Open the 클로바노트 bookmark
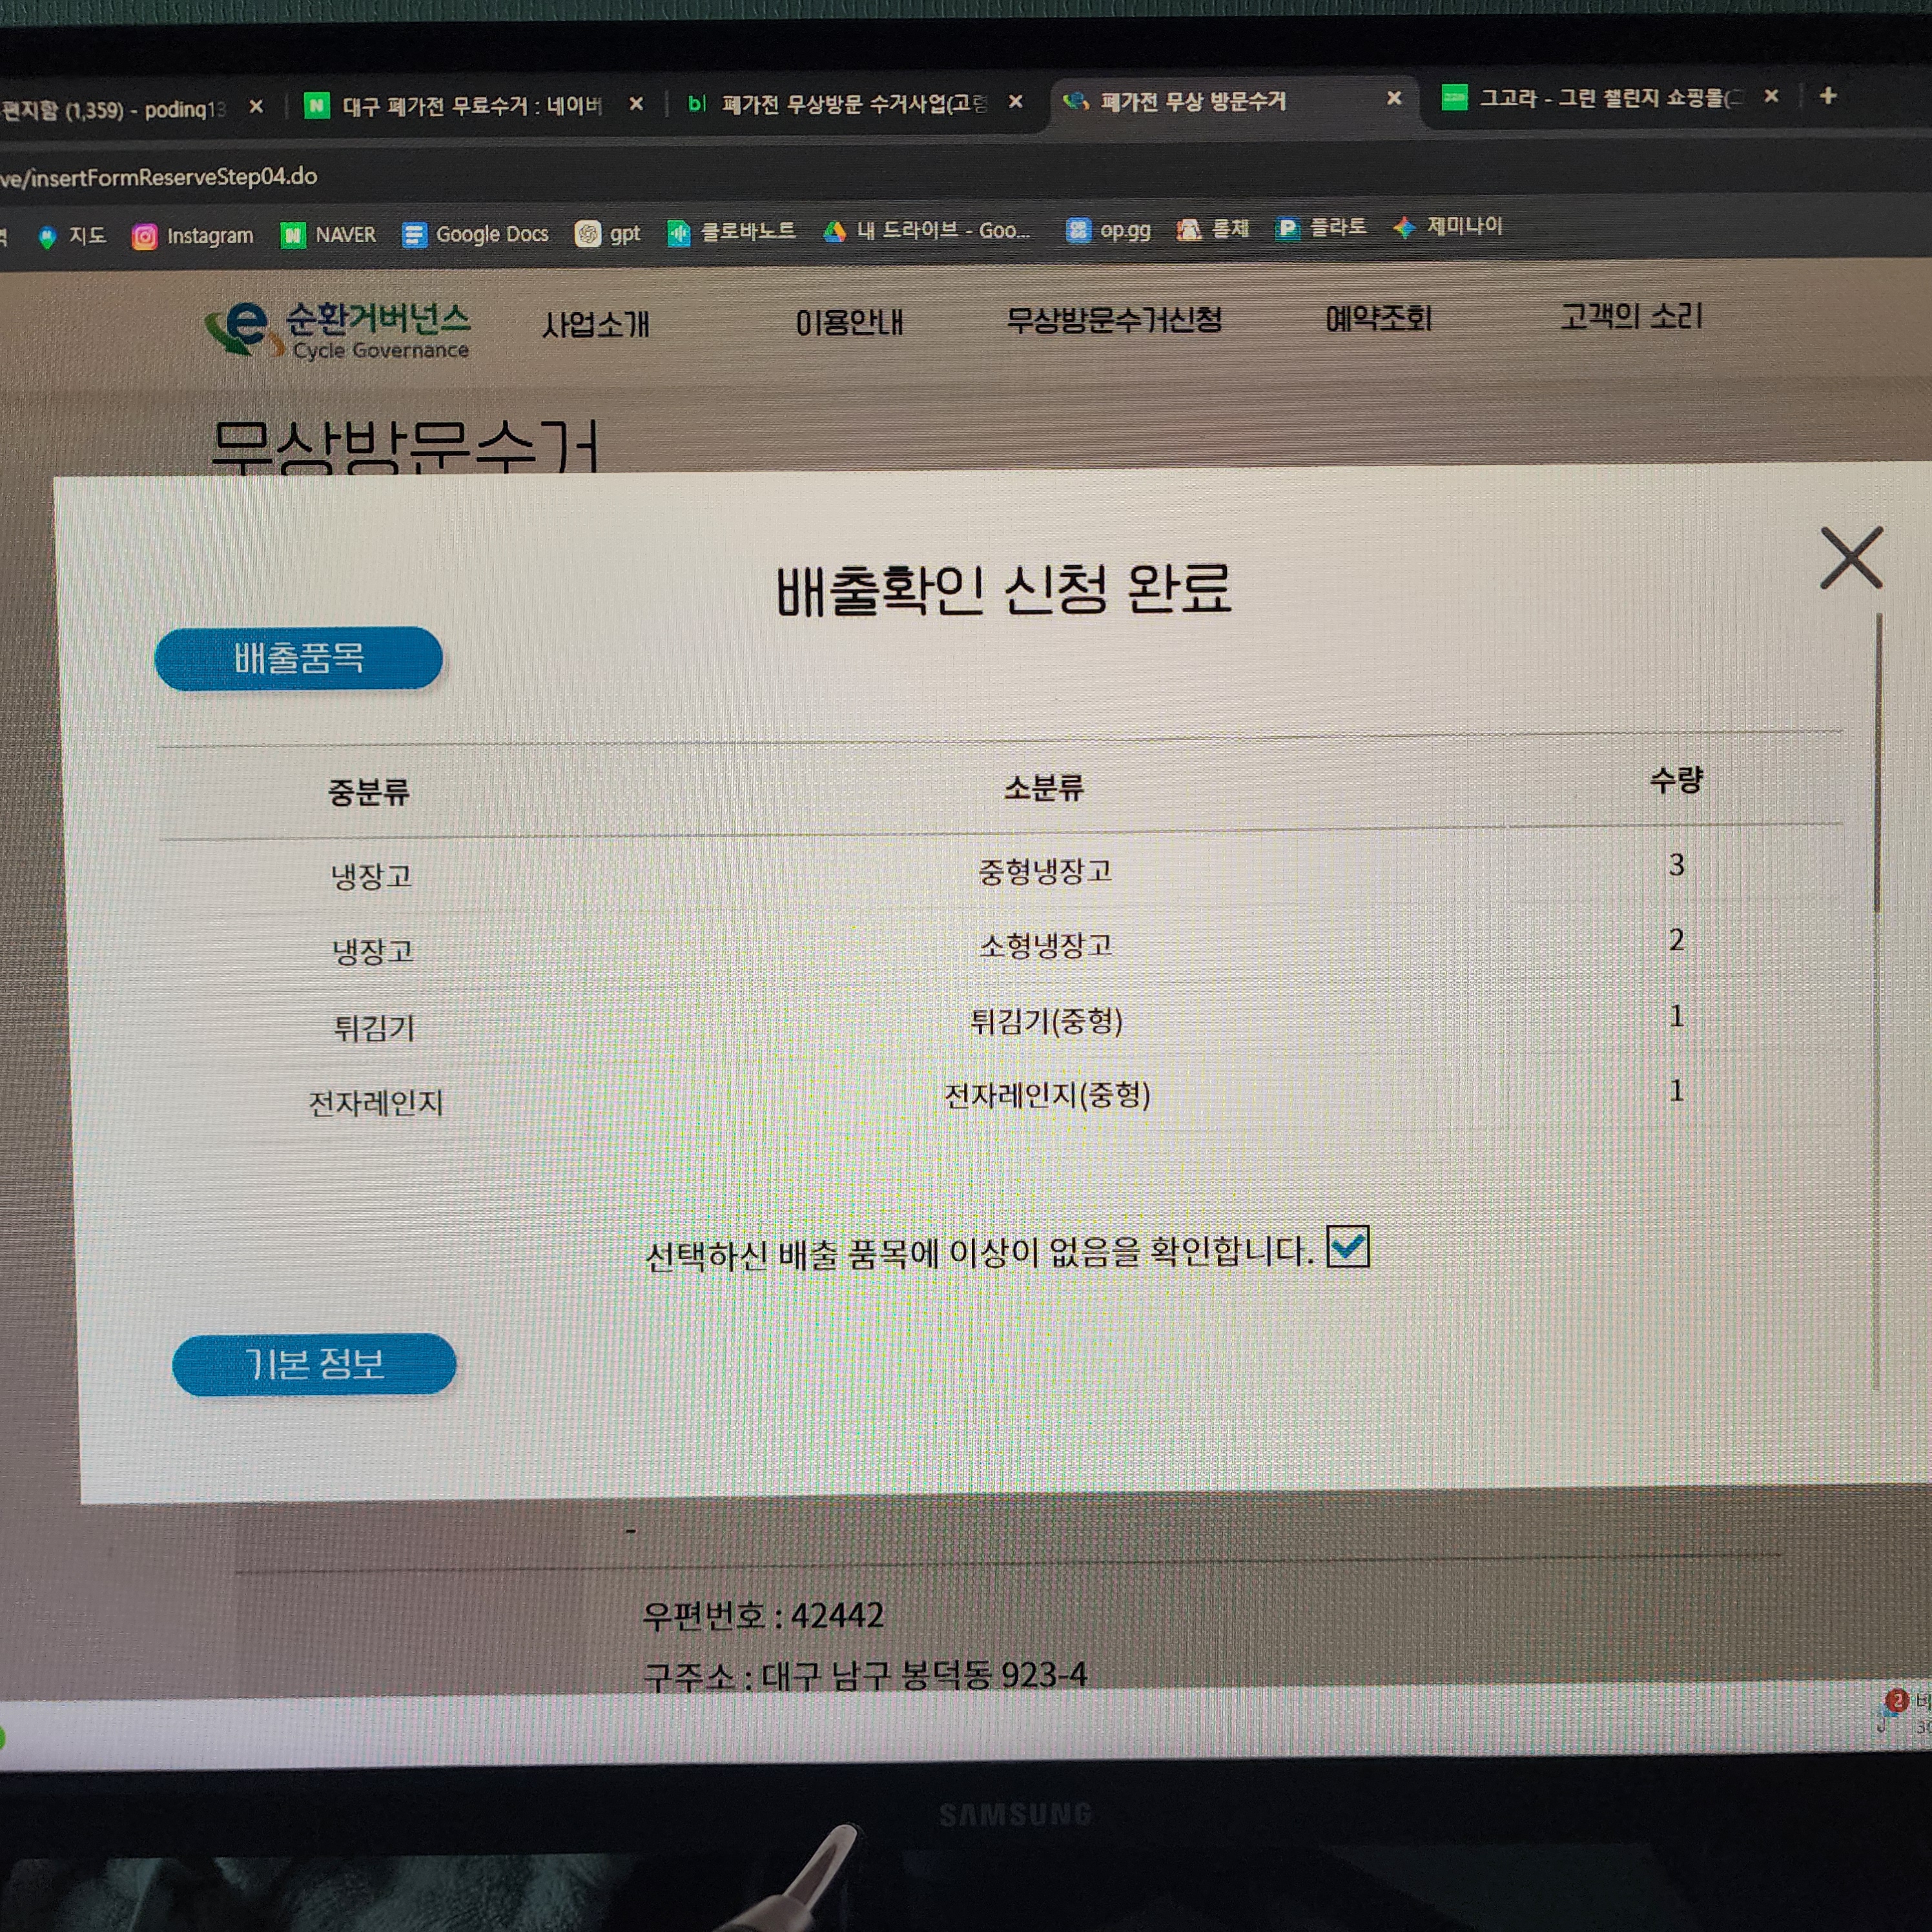The image size is (1932, 1932). (731, 232)
